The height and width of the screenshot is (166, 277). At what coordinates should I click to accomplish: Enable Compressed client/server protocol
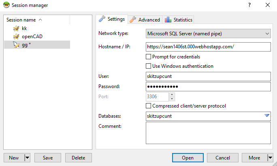tap(148, 106)
